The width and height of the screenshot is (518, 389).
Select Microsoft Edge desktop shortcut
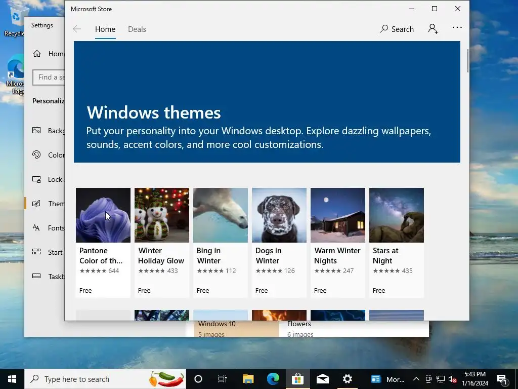click(x=15, y=75)
